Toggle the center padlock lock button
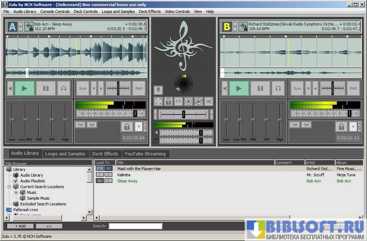 coord(168,101)
